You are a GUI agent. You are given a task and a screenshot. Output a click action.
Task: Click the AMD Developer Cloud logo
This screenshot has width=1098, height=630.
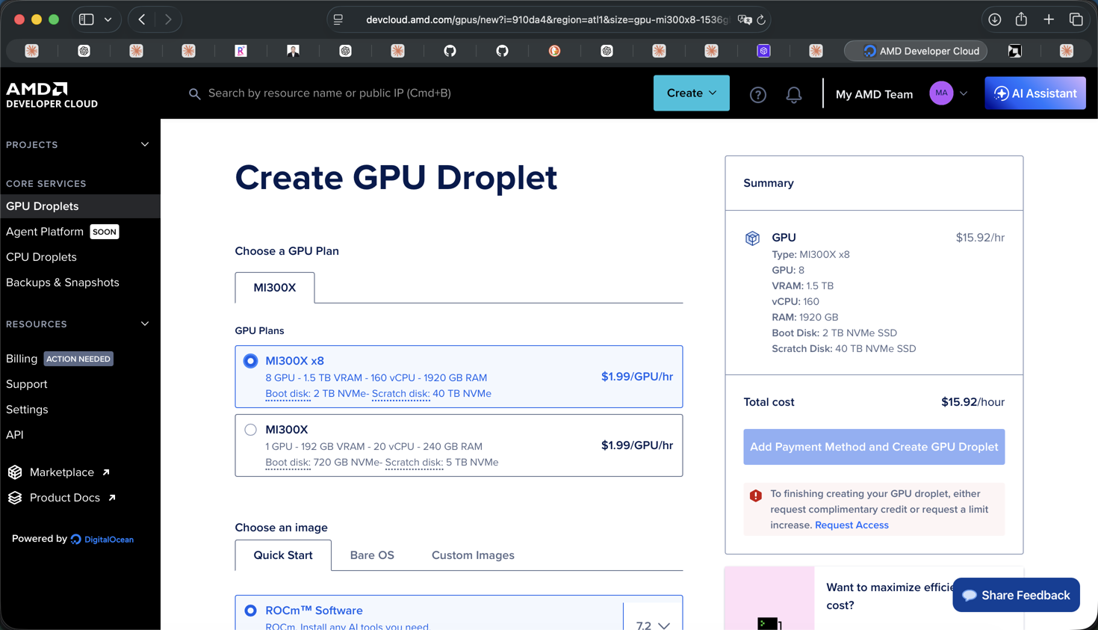point(52,95)
